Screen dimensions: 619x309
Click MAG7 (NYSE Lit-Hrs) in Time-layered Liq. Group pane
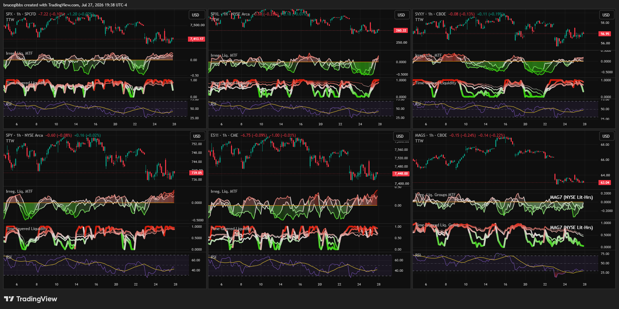click(x=571, y=228)
